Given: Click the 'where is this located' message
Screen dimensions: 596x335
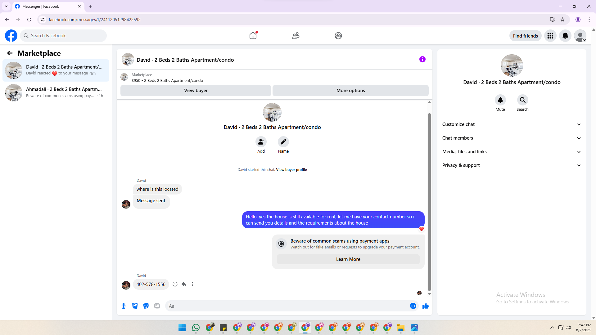Looking at the screenshot, I should coord(157,189).
